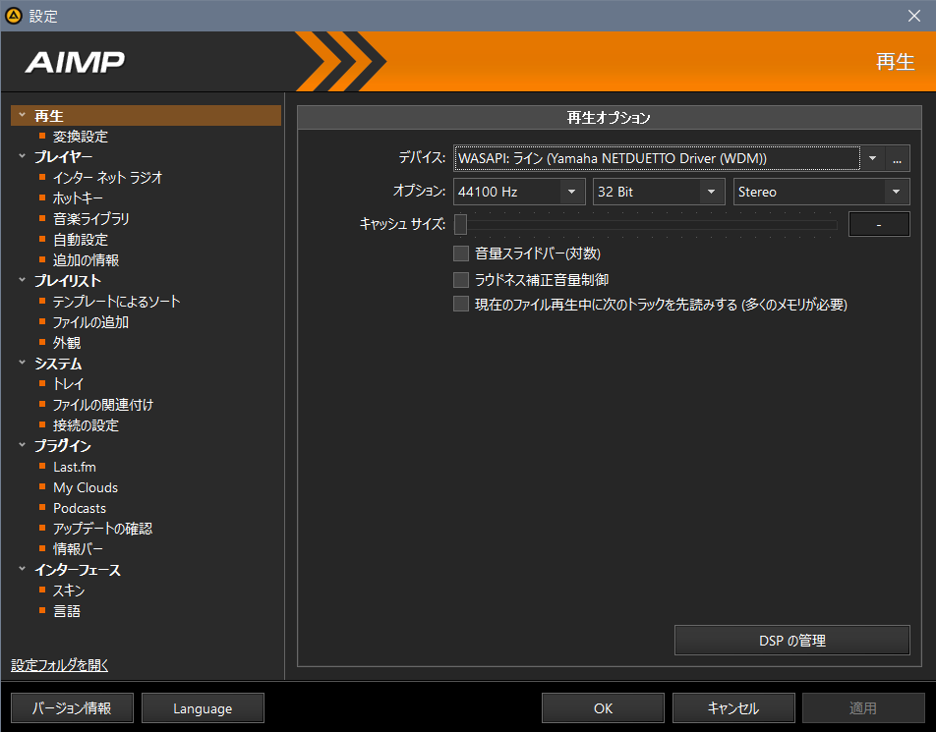The height and width of the screenshot is (732, 936).
Task: Select the プラグイン category heading
Action: (x=63, y=446)
